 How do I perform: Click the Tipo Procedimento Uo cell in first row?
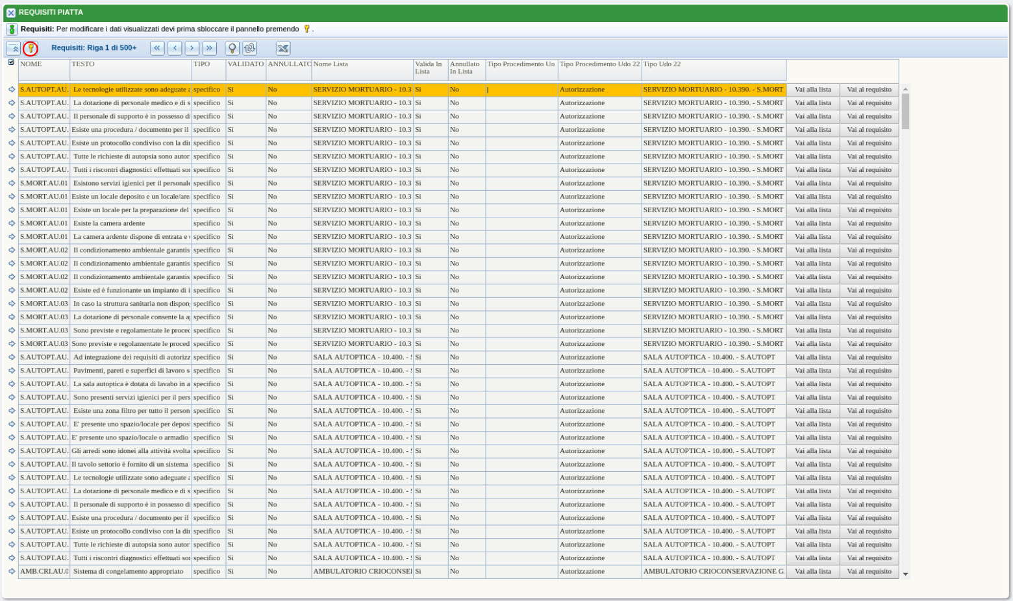[521, 90]
